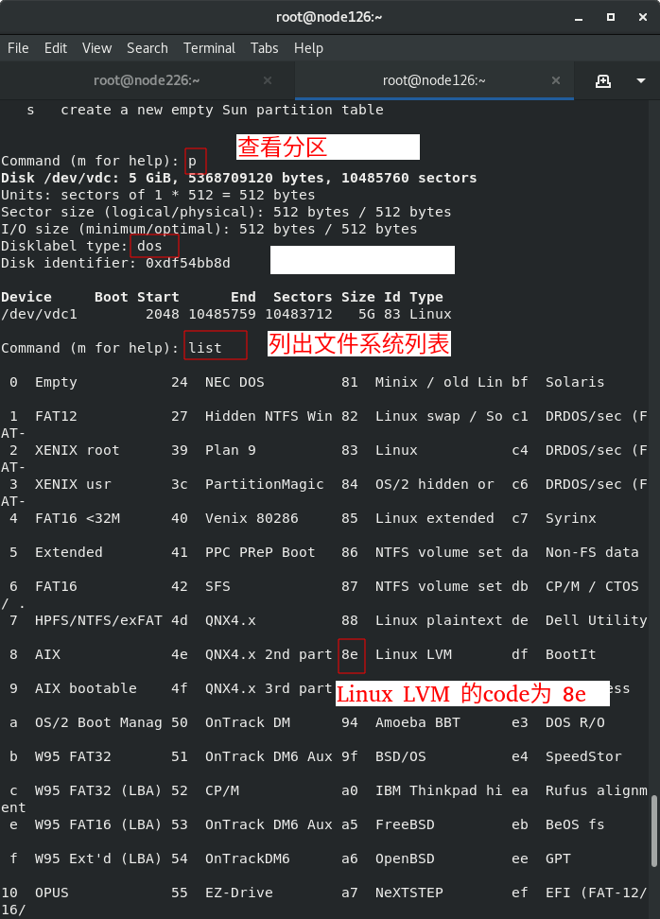Close the root@node226 tab
Viewport: 660px width, 919px height.
tap(268, 80)
